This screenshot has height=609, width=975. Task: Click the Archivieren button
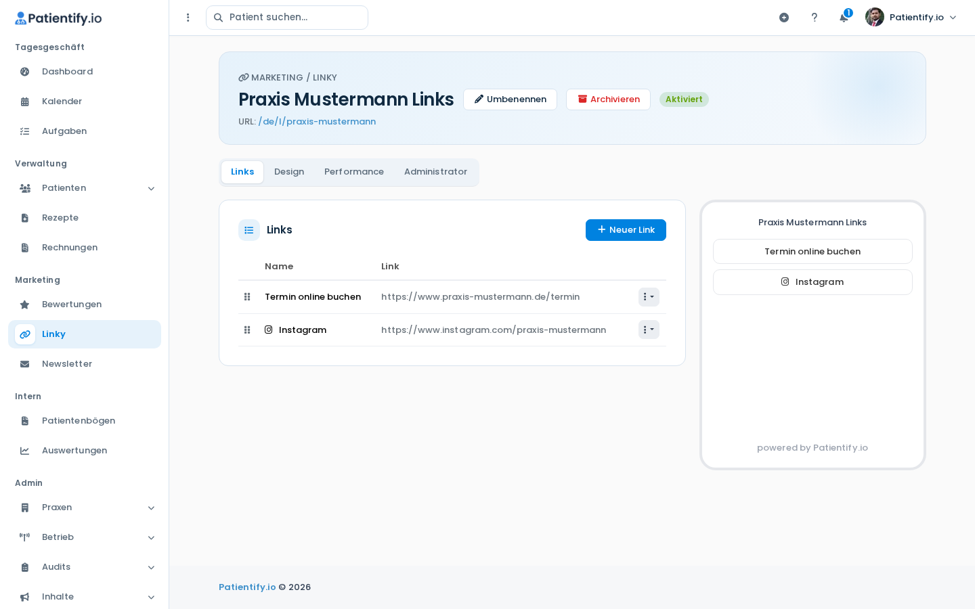tap(608, 99)
